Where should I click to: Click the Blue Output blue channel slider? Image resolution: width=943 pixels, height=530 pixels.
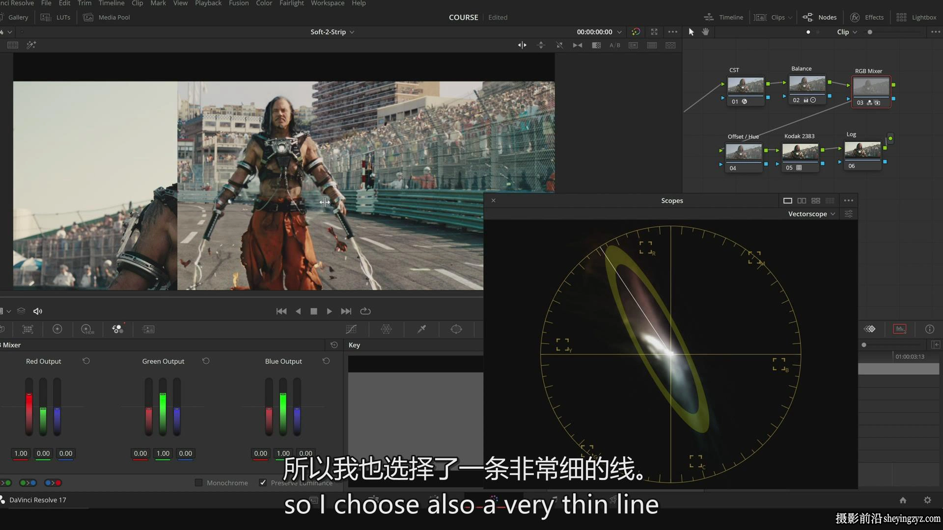pyautogui.click(x=297, y=407)
